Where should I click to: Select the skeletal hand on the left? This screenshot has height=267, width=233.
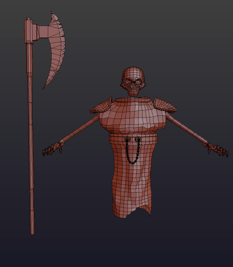[52, 149]
